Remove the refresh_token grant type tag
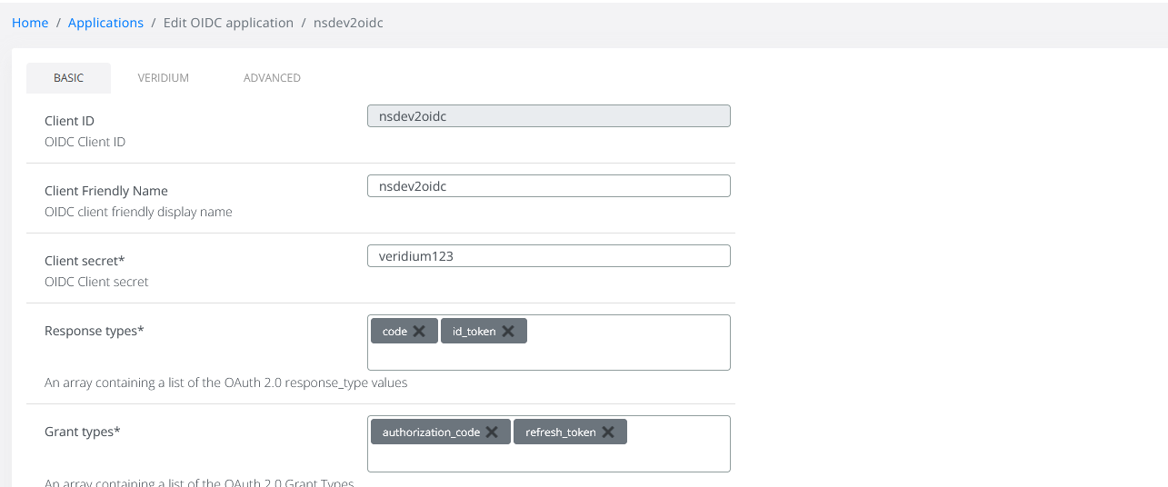The image size is (1168, 487). click(x=608, y=432)
